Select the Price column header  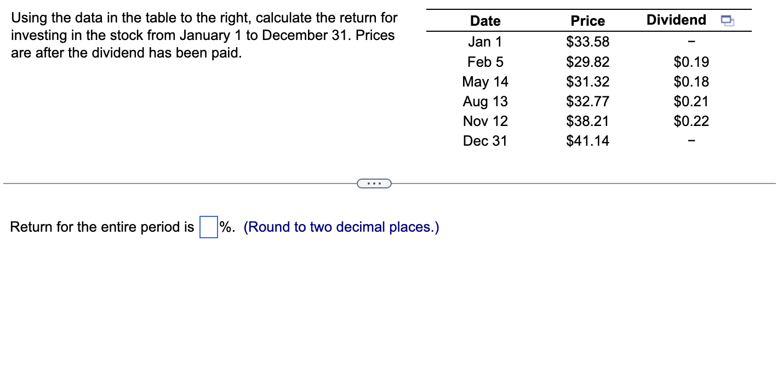[587, 21]
